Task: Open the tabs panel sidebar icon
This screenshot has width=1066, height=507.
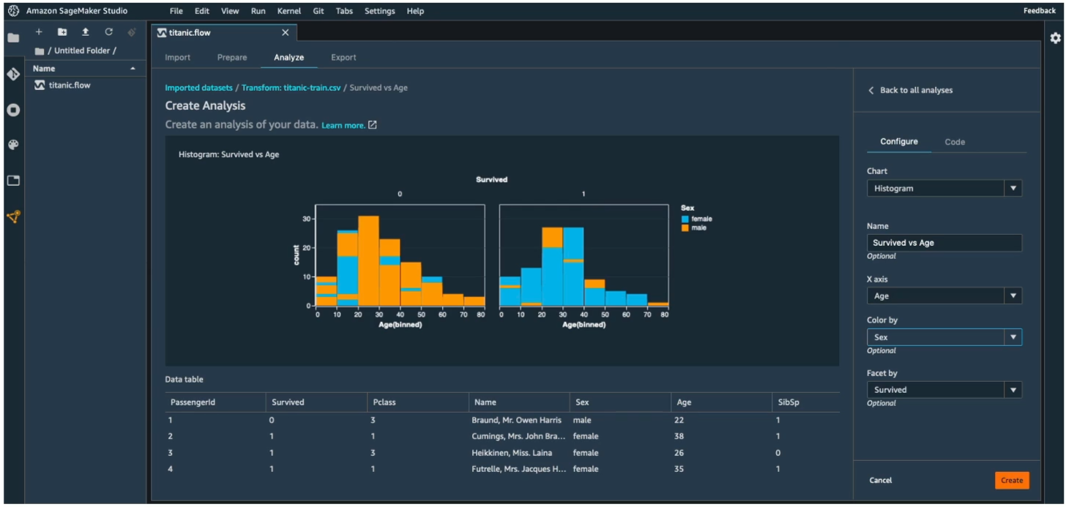Action: [x=13, y=181]
